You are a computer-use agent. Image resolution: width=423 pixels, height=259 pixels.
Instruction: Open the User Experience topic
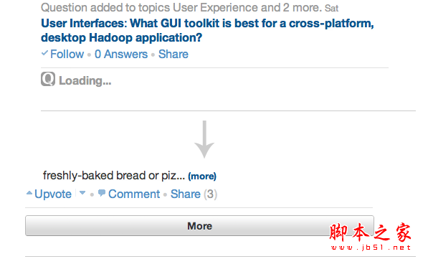point(215,8)
